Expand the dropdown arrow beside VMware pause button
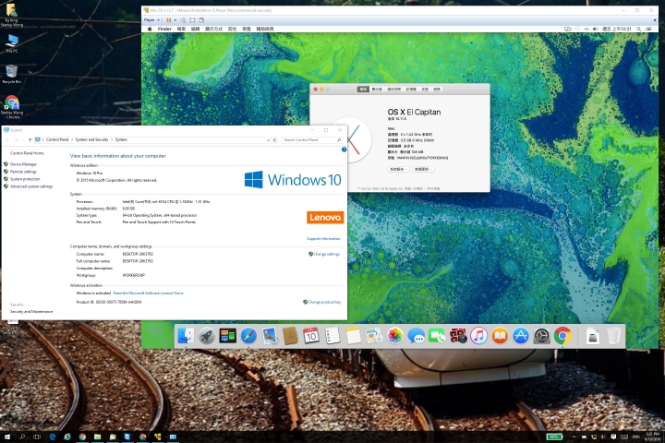665x443 pixels. (175, 20)
